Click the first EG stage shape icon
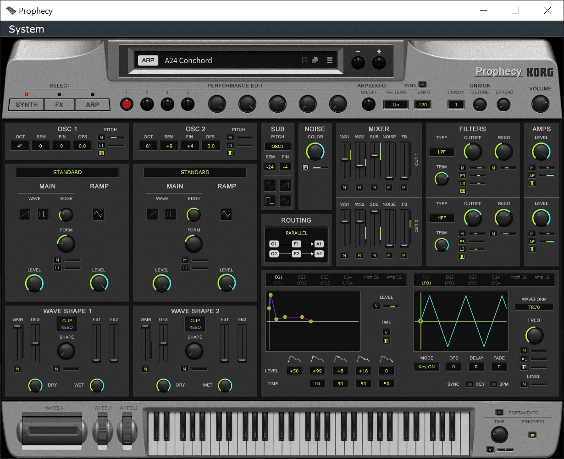 click(x=294, y=359)
